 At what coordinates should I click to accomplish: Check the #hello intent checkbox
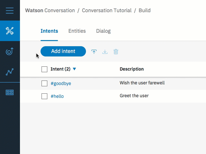pyautogui.click(x=44, y=96)
